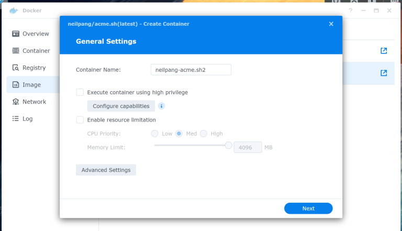
Task: Click the capabilities info icon
Action: [x=162, y=106]
